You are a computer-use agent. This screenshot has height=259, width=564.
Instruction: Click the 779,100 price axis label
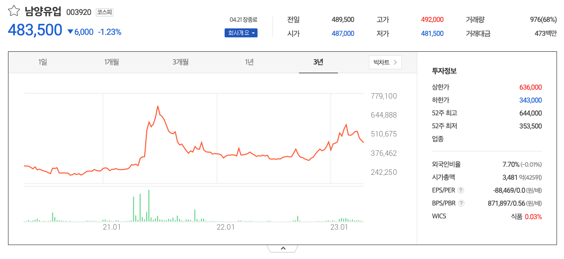[384, 96]
